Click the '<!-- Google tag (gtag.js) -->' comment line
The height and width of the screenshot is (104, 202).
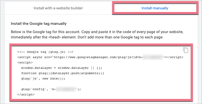point(45,52)
